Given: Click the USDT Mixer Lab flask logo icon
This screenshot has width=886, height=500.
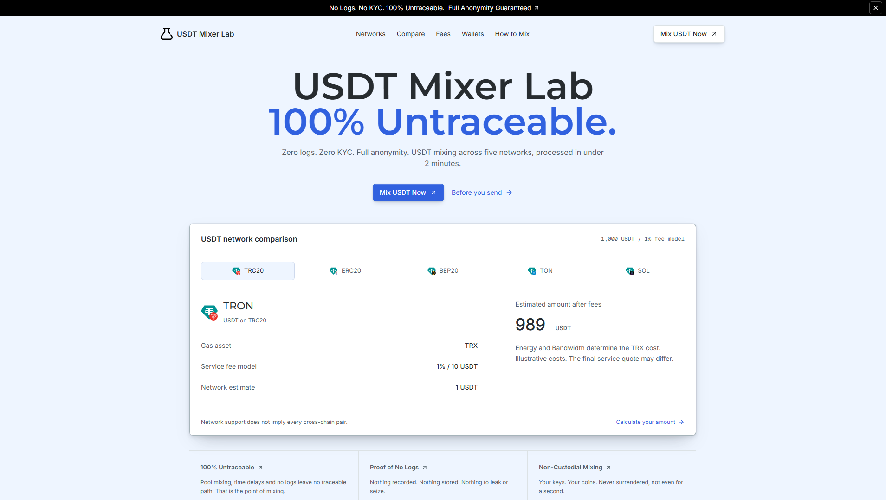Looking at the screenshot, I should click(166, 34).
